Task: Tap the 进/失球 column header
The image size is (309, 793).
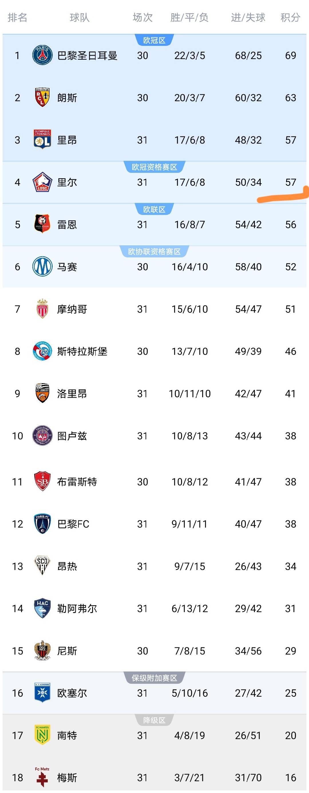Action: click(248, 17)
